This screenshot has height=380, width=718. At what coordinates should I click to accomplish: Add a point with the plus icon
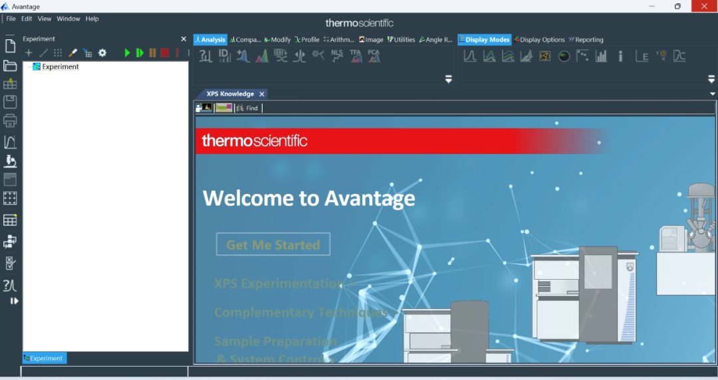tap(29, 52)
